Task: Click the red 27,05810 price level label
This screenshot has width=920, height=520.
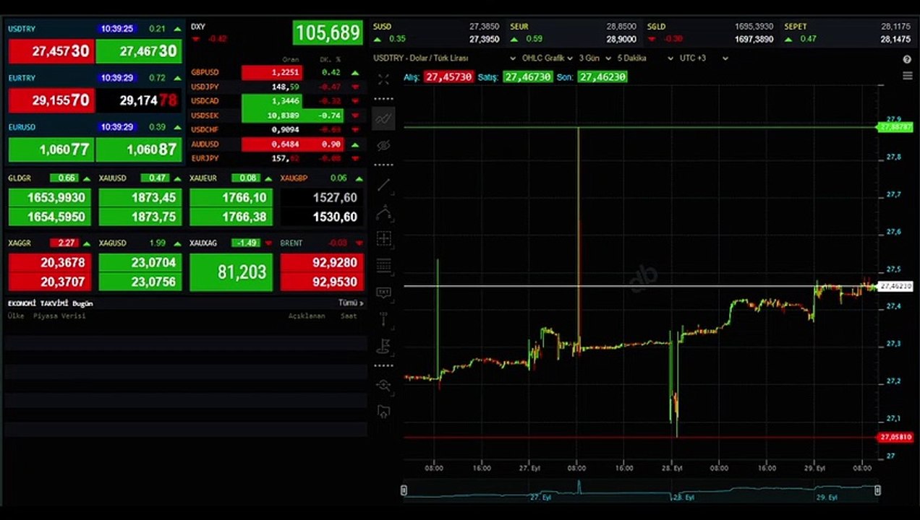Action: point(895,437)
